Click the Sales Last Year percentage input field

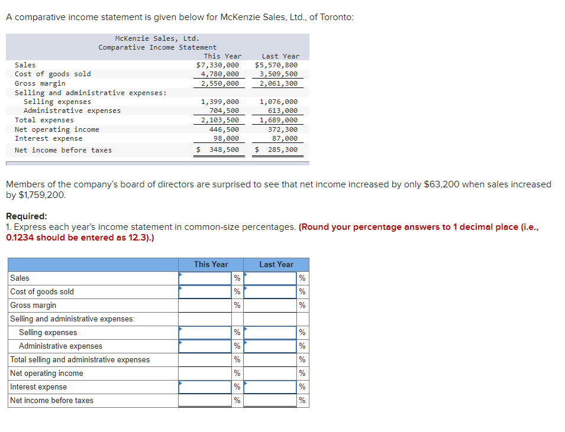pos(269,278)
